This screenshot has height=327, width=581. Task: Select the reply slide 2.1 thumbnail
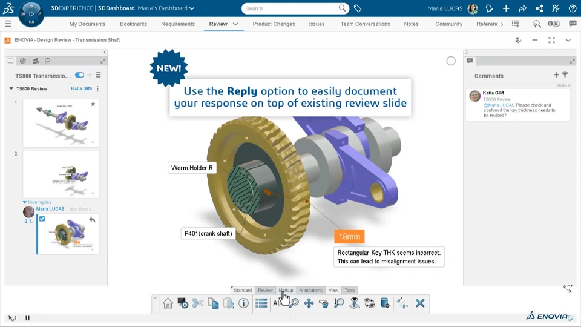(68, 234)
